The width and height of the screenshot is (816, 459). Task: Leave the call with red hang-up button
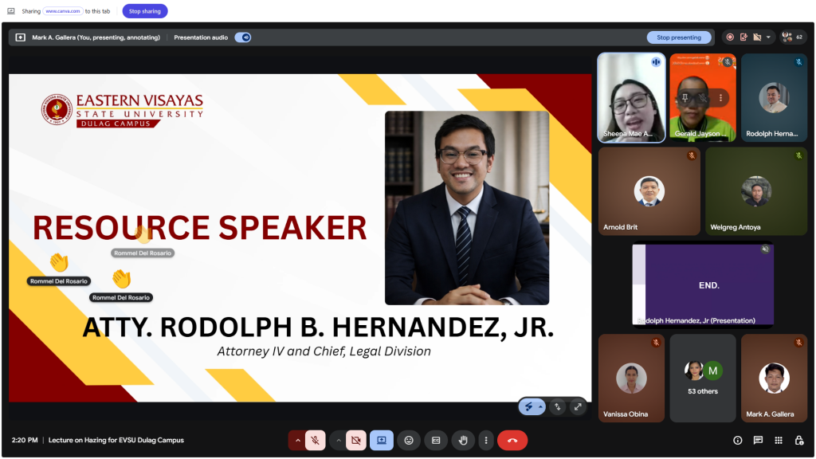coord(512,440)
